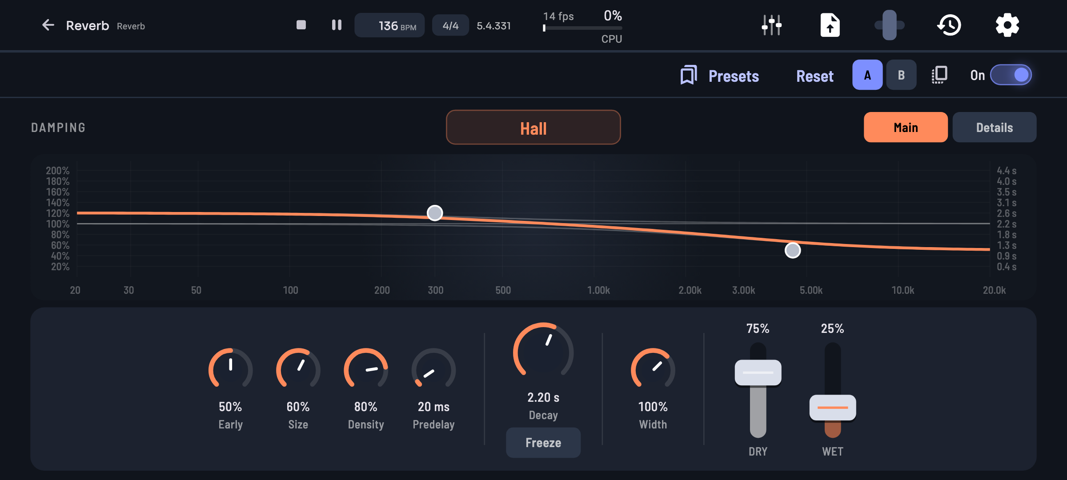Click the CPU usage meter bar
This screenshot has height=480, width=1067.
point(582,28)
